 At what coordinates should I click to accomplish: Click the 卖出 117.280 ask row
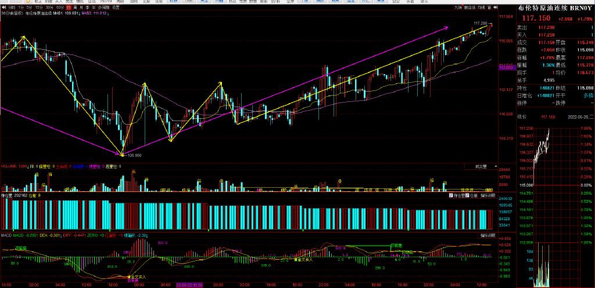click(x=555, y=28)
